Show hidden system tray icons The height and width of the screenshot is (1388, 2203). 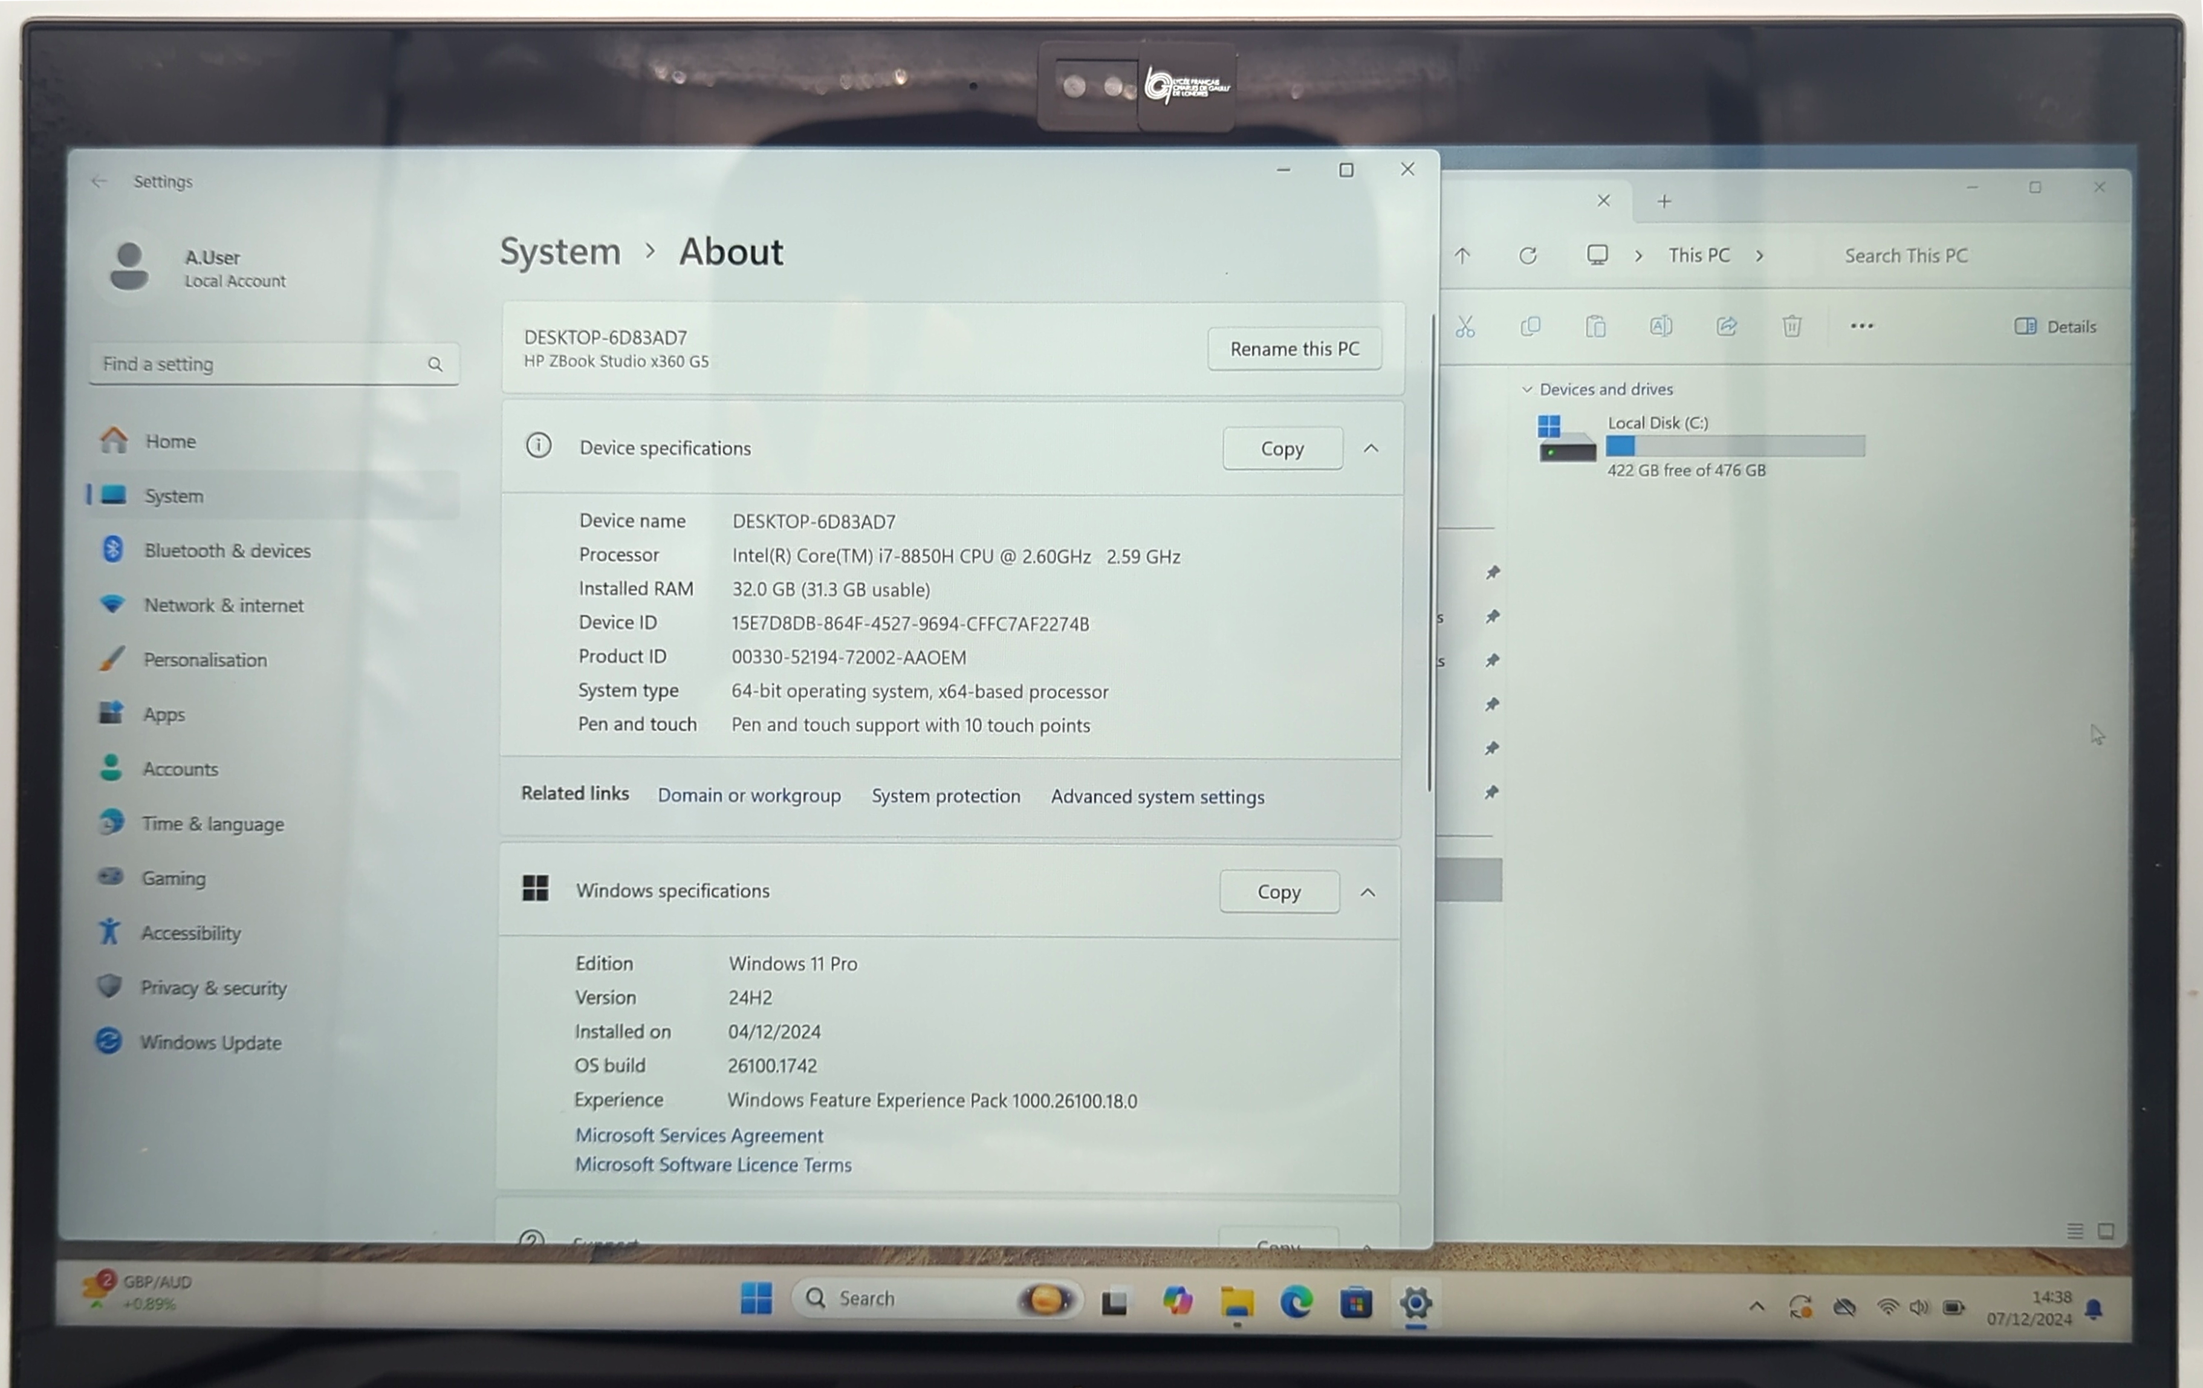pos(1757,1308)
